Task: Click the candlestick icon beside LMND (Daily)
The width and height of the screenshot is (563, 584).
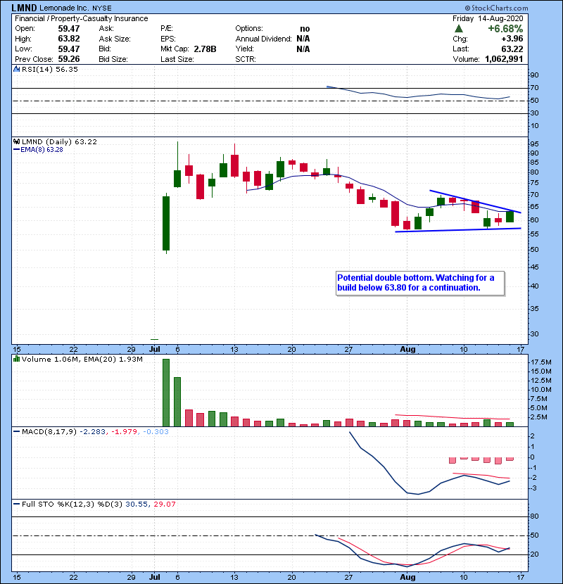Action: pyautogui.click(x=16, y=141)
